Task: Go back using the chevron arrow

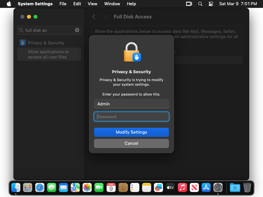Action: tap(94, 17)
